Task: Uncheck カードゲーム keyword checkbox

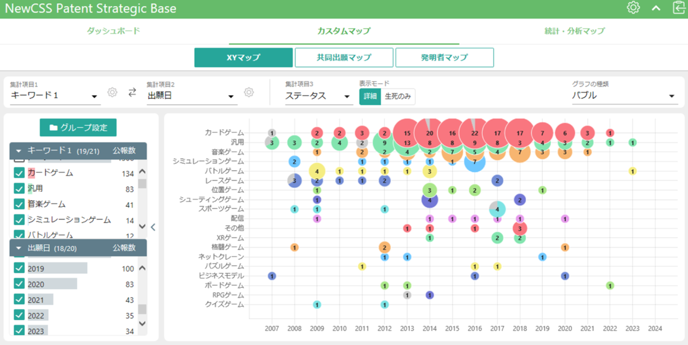Action: click(x=19, y=173)
